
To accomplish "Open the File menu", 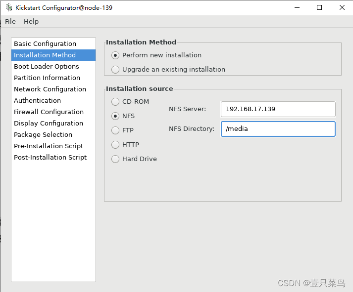I will click(10, 22).
